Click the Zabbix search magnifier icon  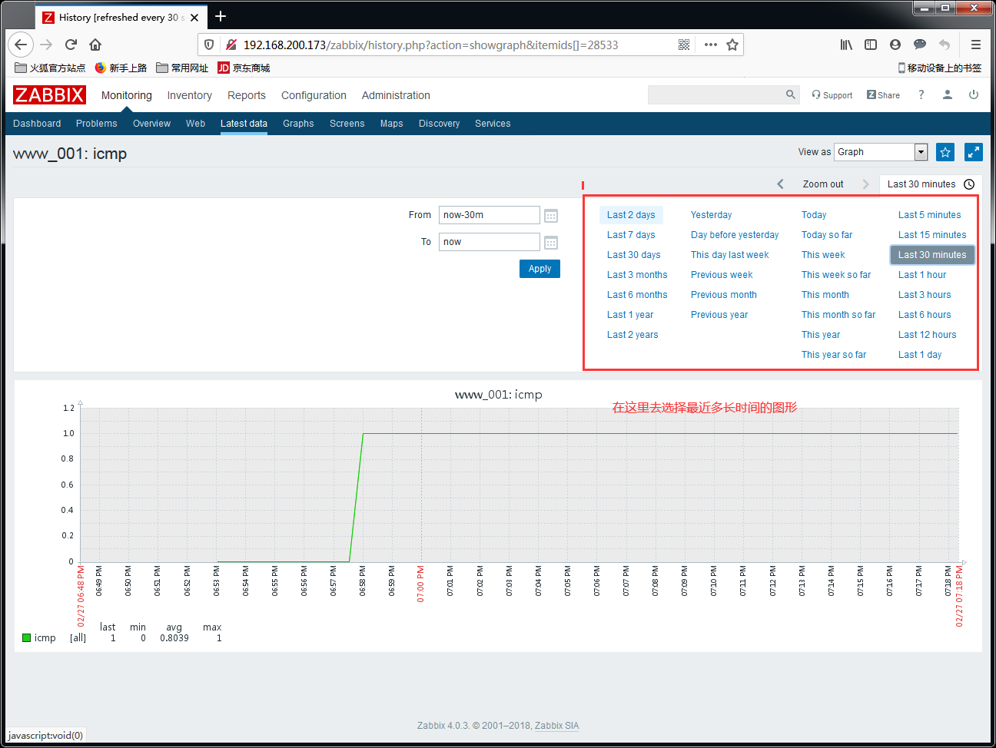tap(791, 94)
